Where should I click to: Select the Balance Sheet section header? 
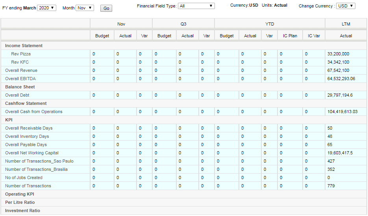[x=20, y=87]
